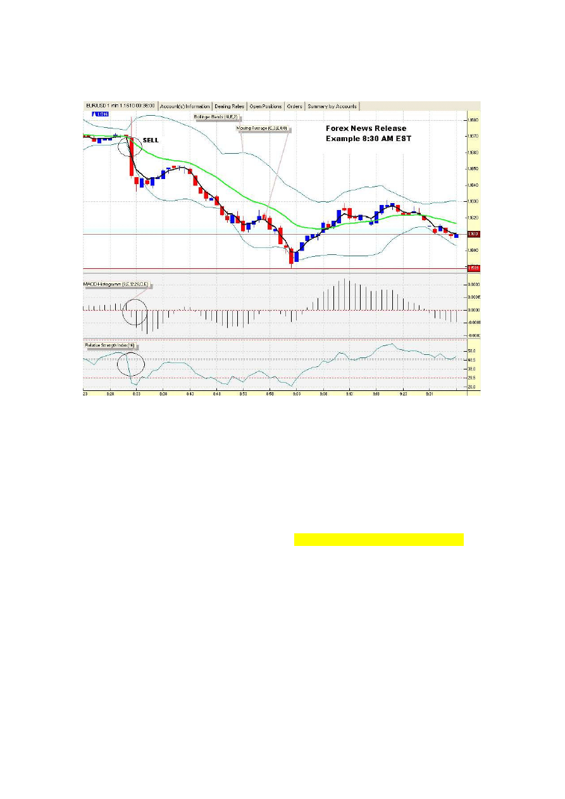Open the Summary by Accounts tab
565x799 pixels.
coord(332,106)
